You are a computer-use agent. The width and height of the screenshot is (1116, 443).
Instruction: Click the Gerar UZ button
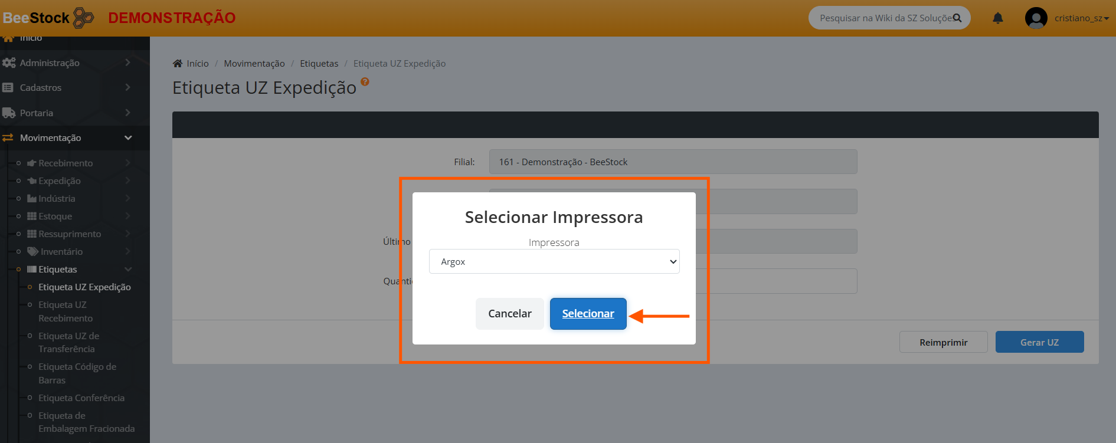(1039, 342)
